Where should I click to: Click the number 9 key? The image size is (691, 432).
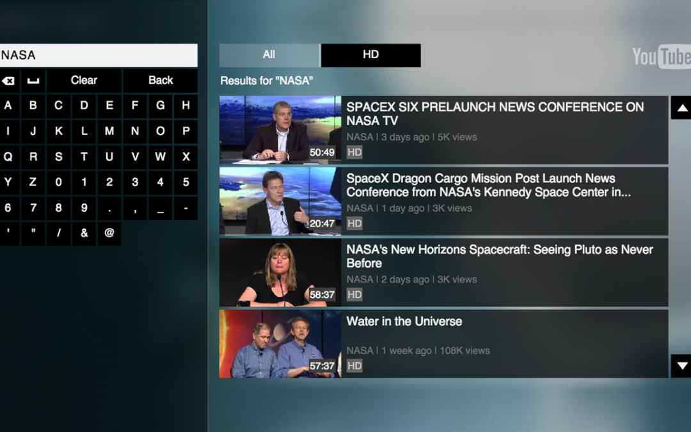click(84, 208)
